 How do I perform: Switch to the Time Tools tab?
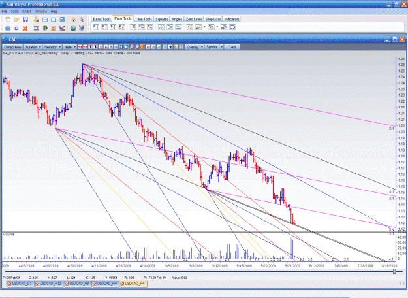(144, 19)
